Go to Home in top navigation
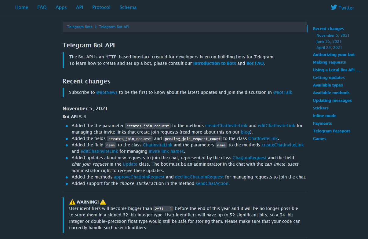Screen dimensions: 368x239 pyautogui.click(x=22, y=7)
